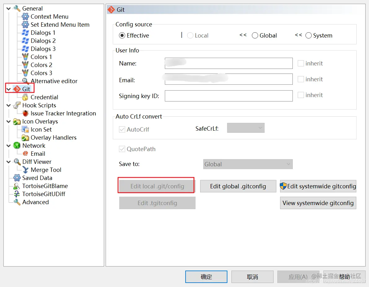Click the Alternative editor magnifier icon
Screen dimensions: 369x287
25,81
